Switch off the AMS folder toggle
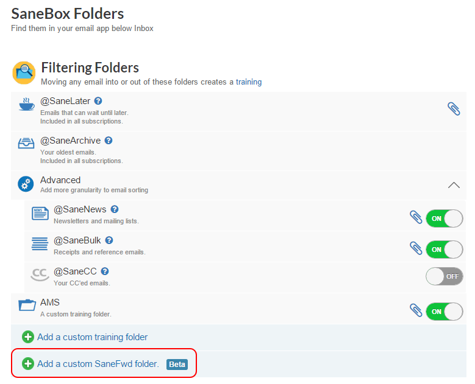475x384 pixels. 444,312
